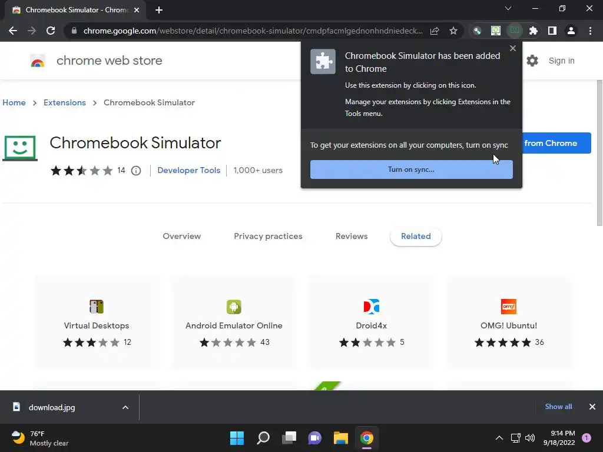Open the Windows Start menu

237,438
